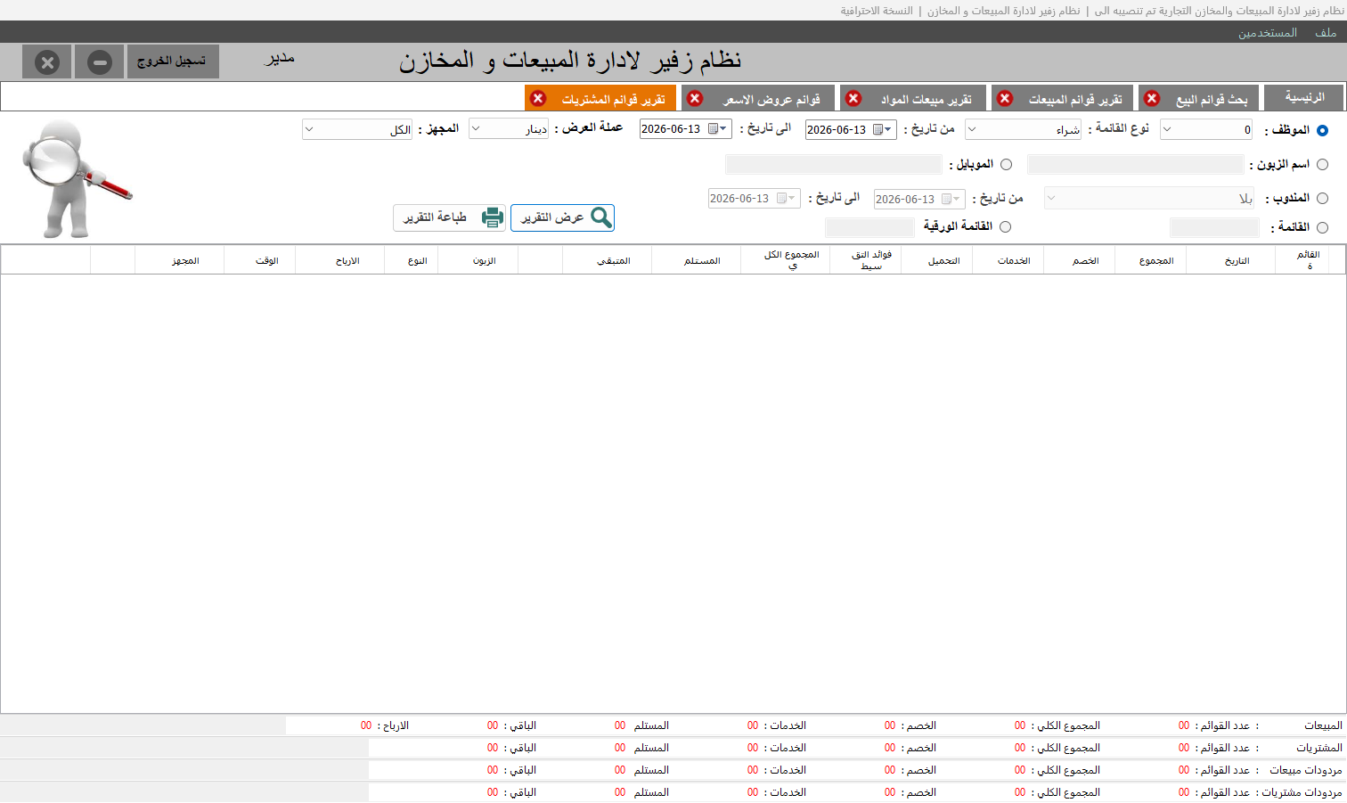
Task: Select the الموظف radio button
Action: [1322, 130]
